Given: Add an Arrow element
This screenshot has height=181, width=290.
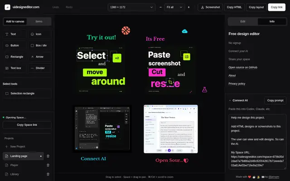Looking at the screenshot, I should coord(39,57).
